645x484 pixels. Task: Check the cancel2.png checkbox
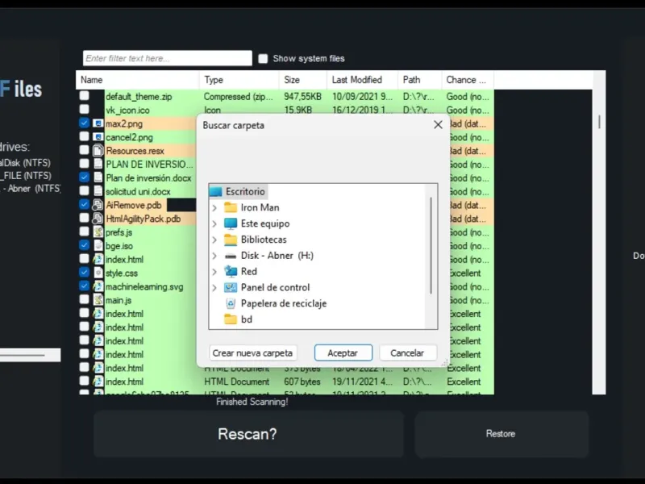point(85,136)
